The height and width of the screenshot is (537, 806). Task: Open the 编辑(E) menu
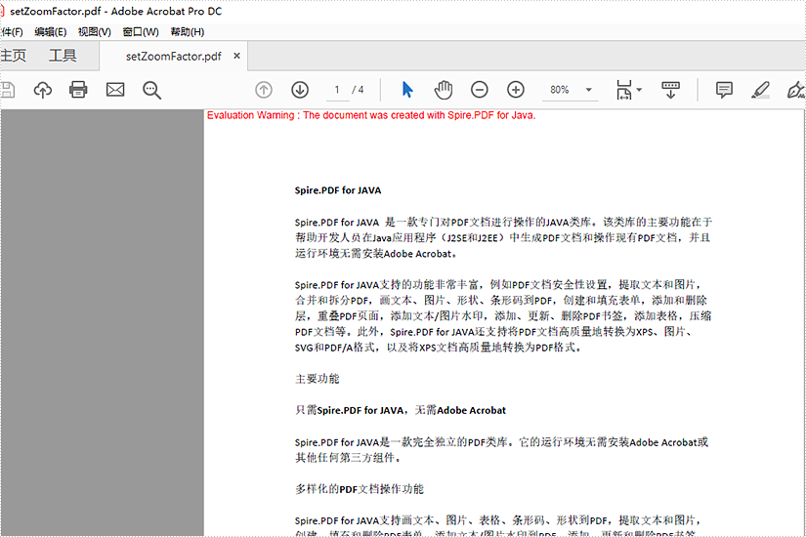[51, 32]
